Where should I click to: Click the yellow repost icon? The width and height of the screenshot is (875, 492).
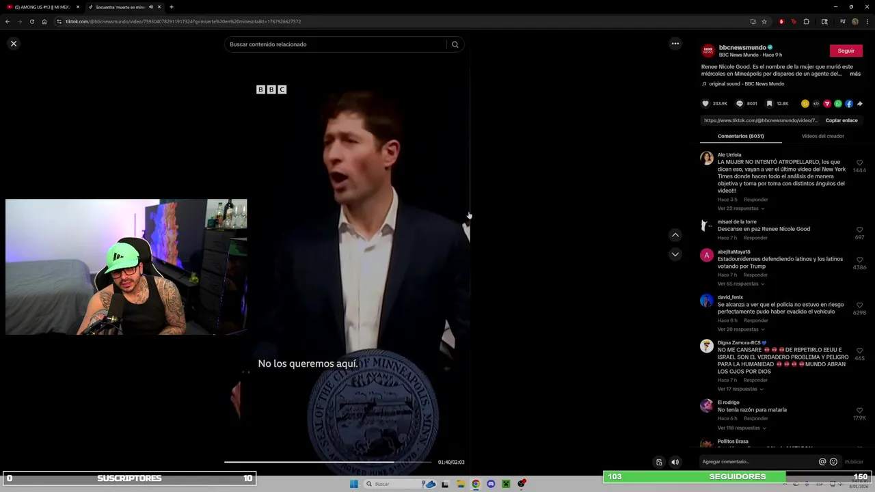[x=805, y=104]
